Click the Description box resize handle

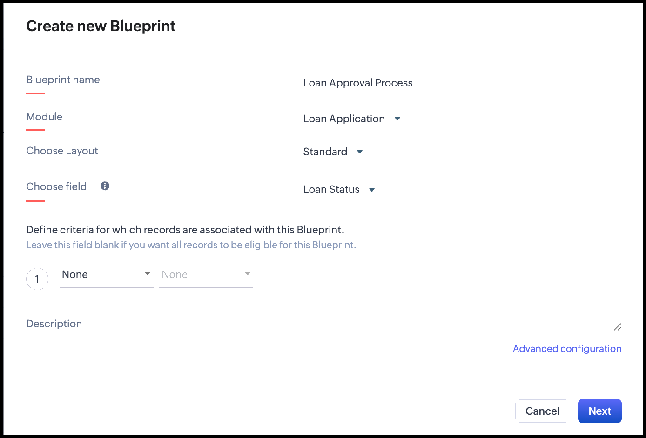click(618, 327)
